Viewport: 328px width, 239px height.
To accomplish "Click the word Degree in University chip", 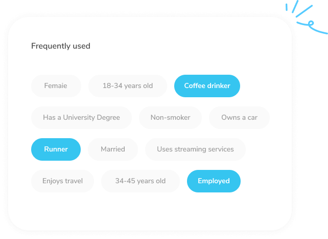I will click(108, 118).
